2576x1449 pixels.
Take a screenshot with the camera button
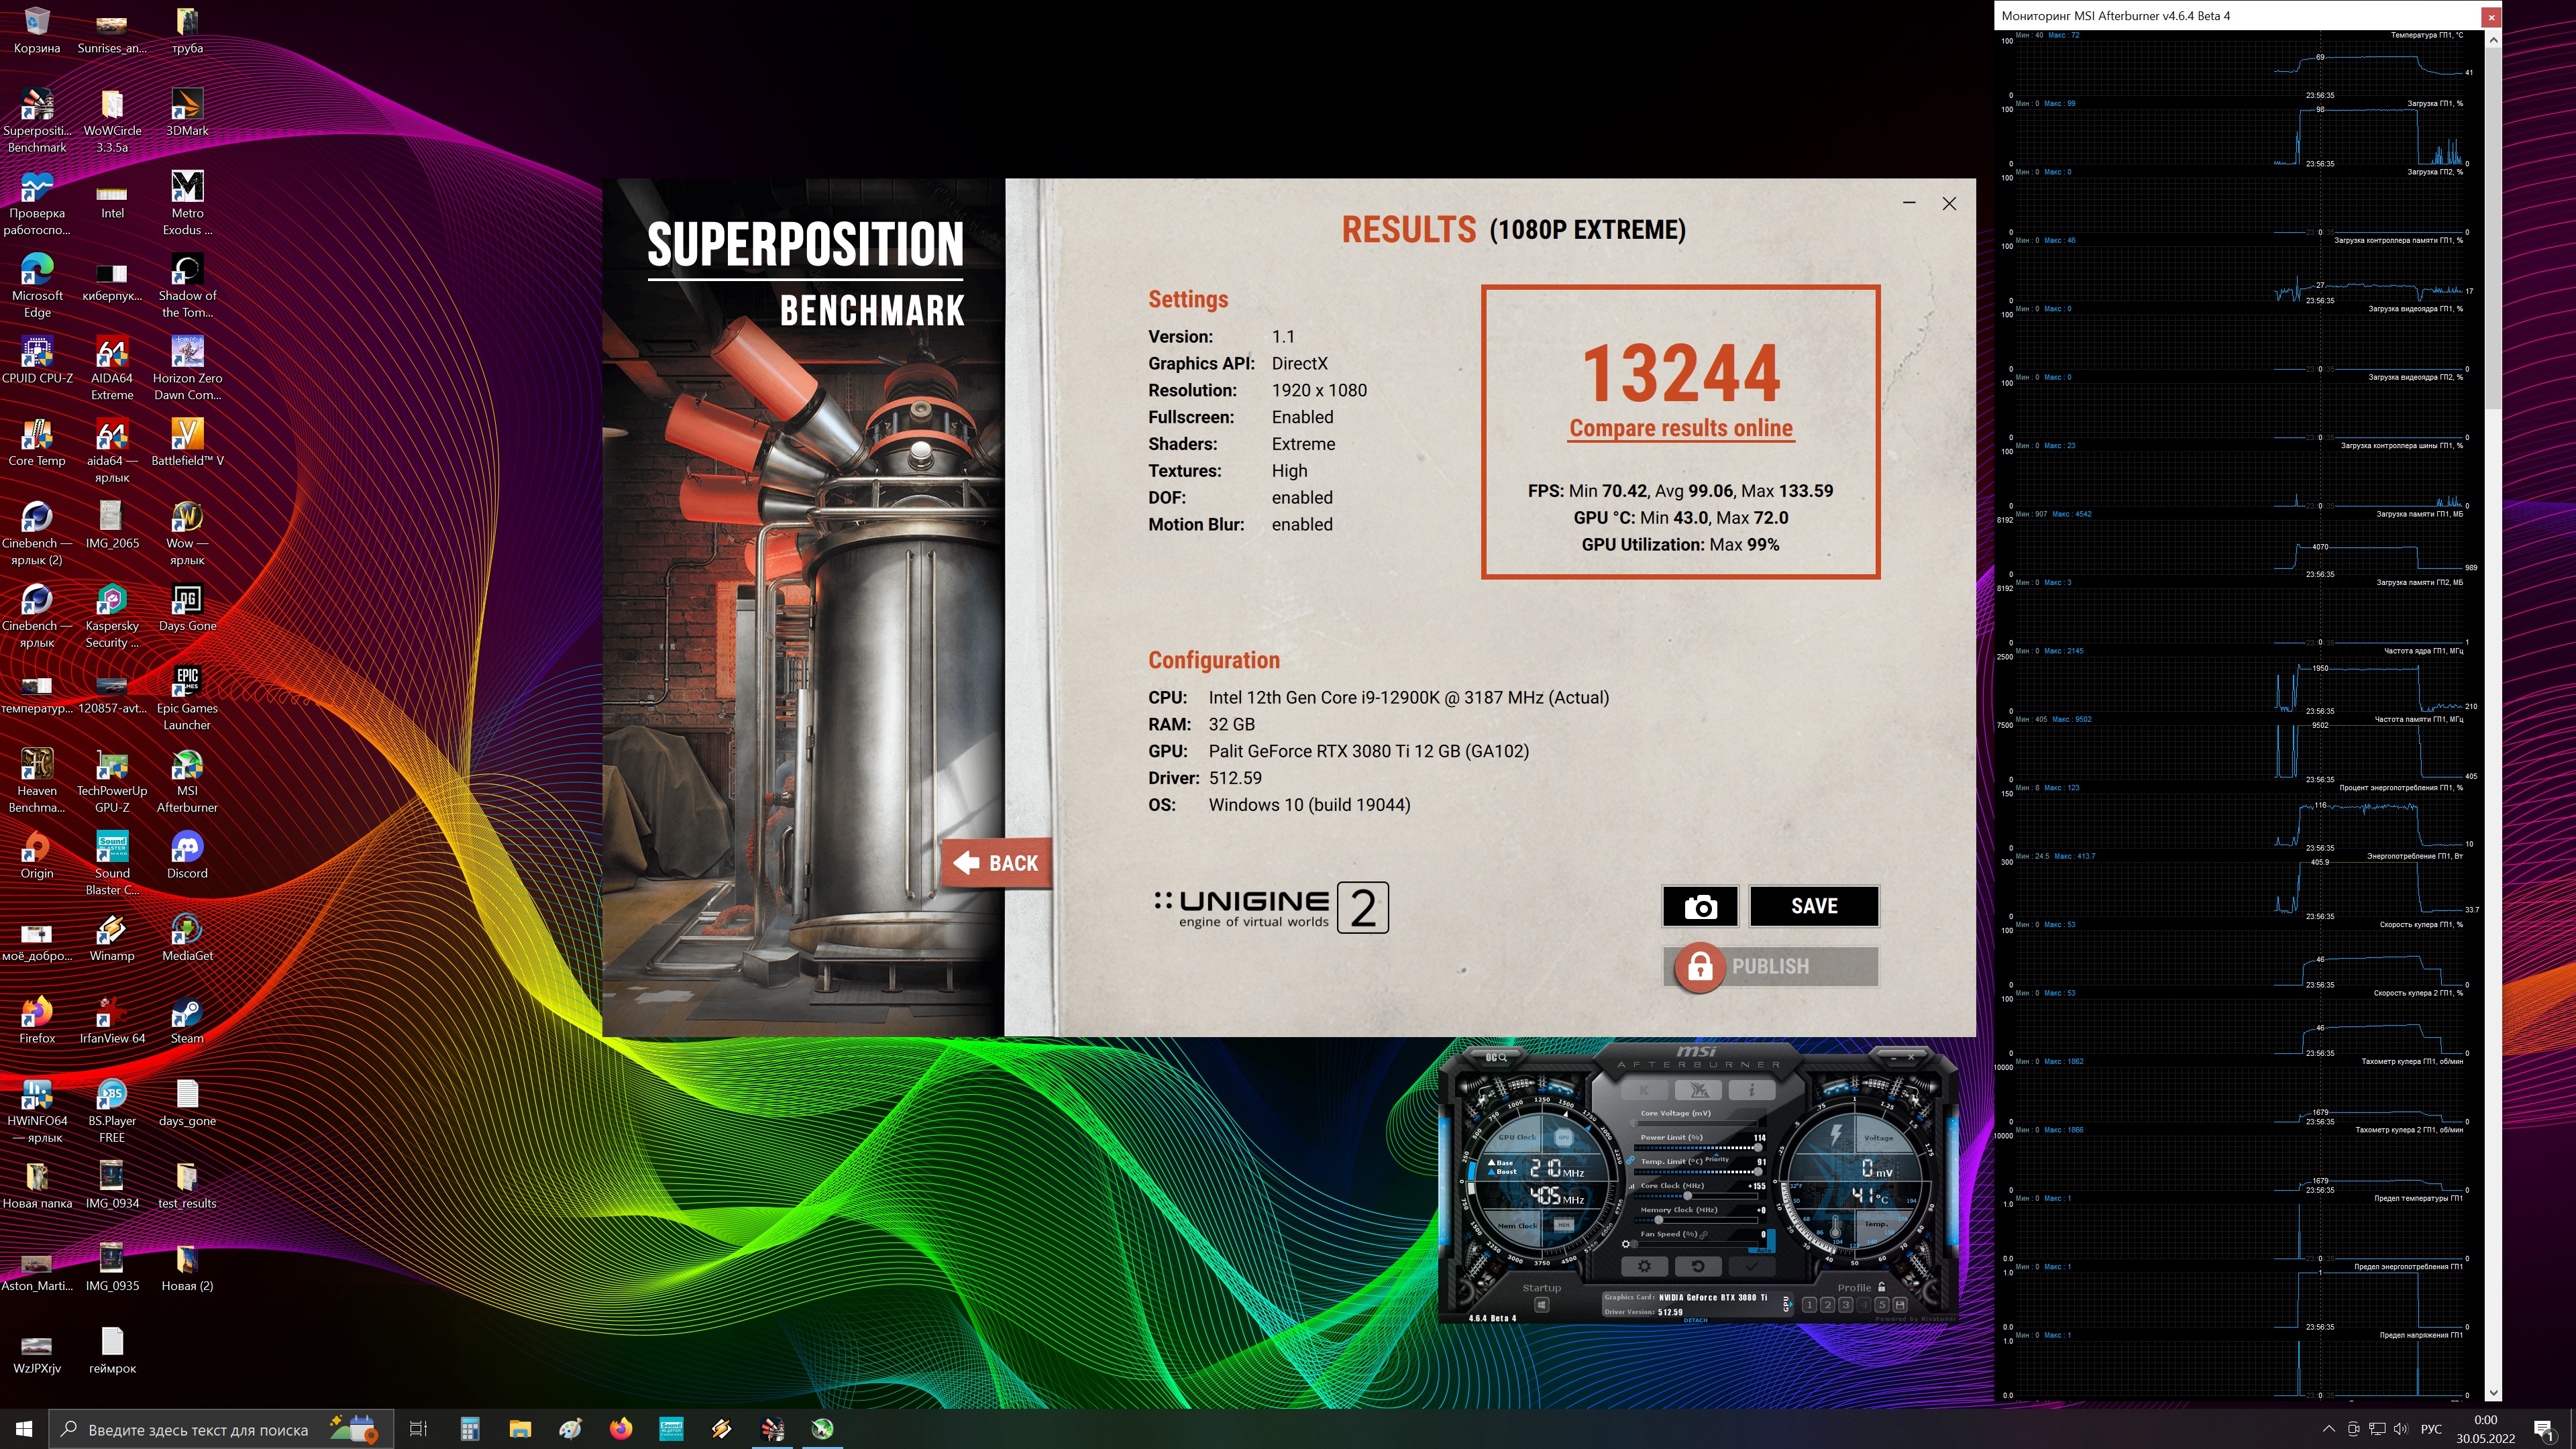click(1700, 906)
